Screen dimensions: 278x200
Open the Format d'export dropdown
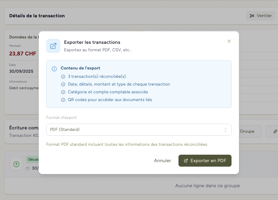coord(139,130)
